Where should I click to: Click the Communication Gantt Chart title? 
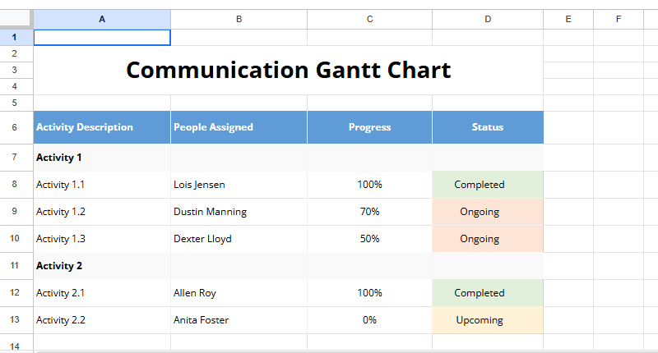coord(288,70)
